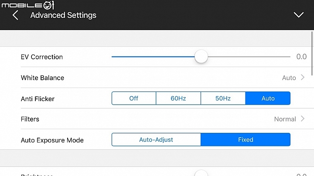The image size is (314, 176).
Task: Click the Mobile01 logo watermark
Action: (x=28, y=5)
